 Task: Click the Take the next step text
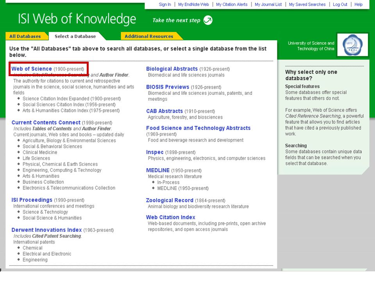pyautogui.click(x=176, y=20)
